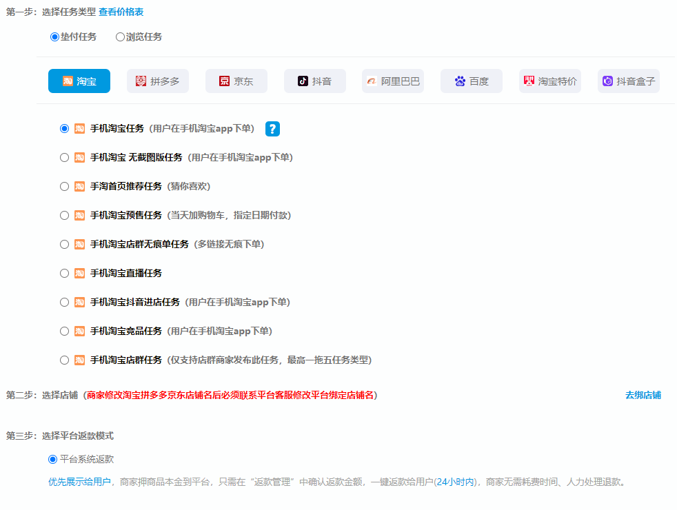Click Taobao icon beside 手淘首页推荐任务
This screenshot has height=510, width=677.
(79, 186)
